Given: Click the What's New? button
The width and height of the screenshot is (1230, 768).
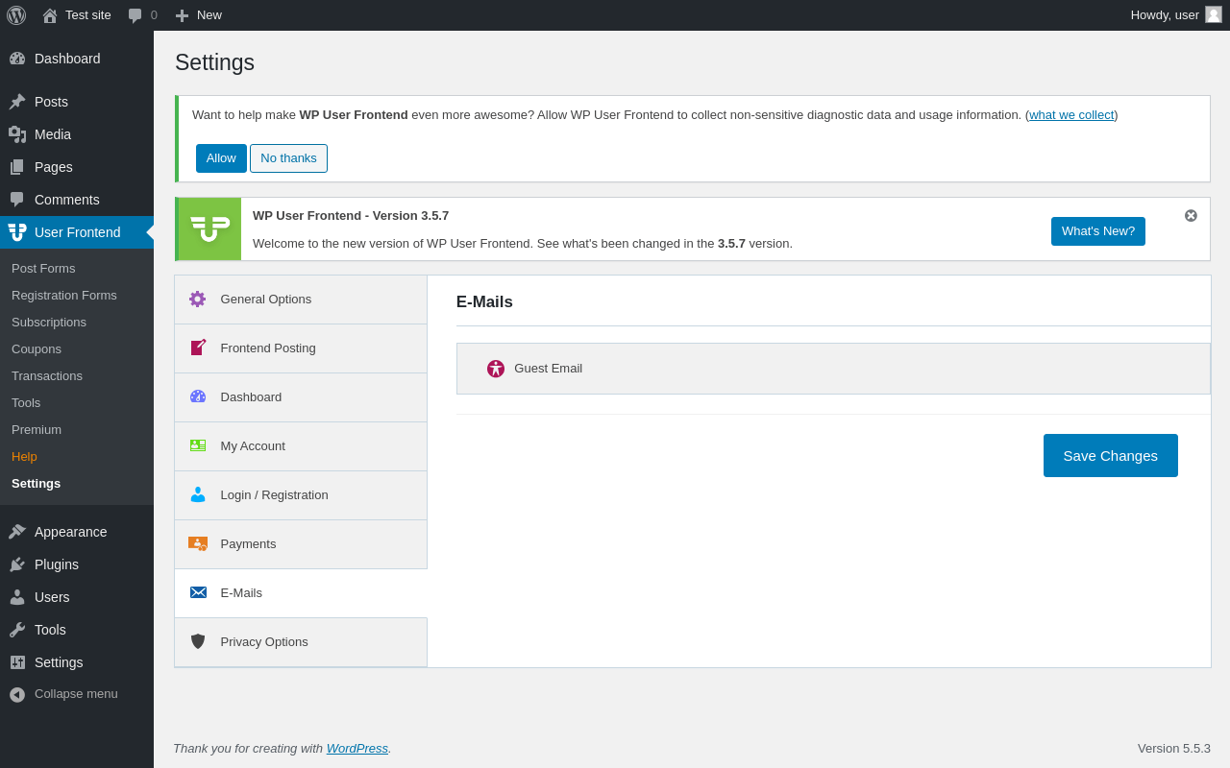Looking at the screenshot, I should coord(1097,231).
